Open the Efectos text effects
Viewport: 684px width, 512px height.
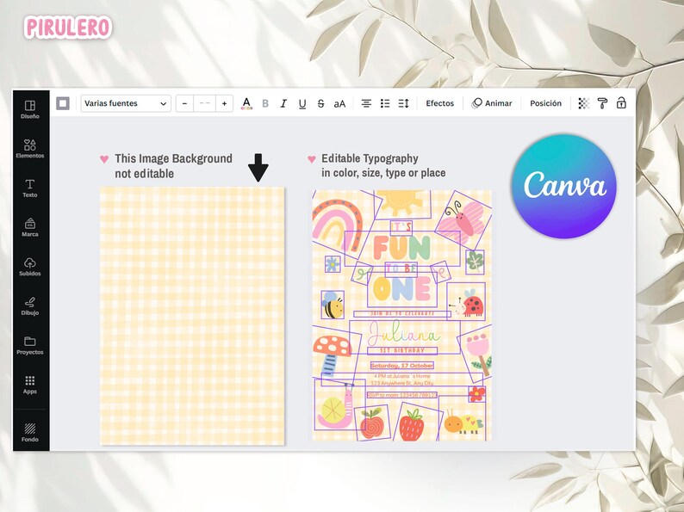click(x=439, y=103)
